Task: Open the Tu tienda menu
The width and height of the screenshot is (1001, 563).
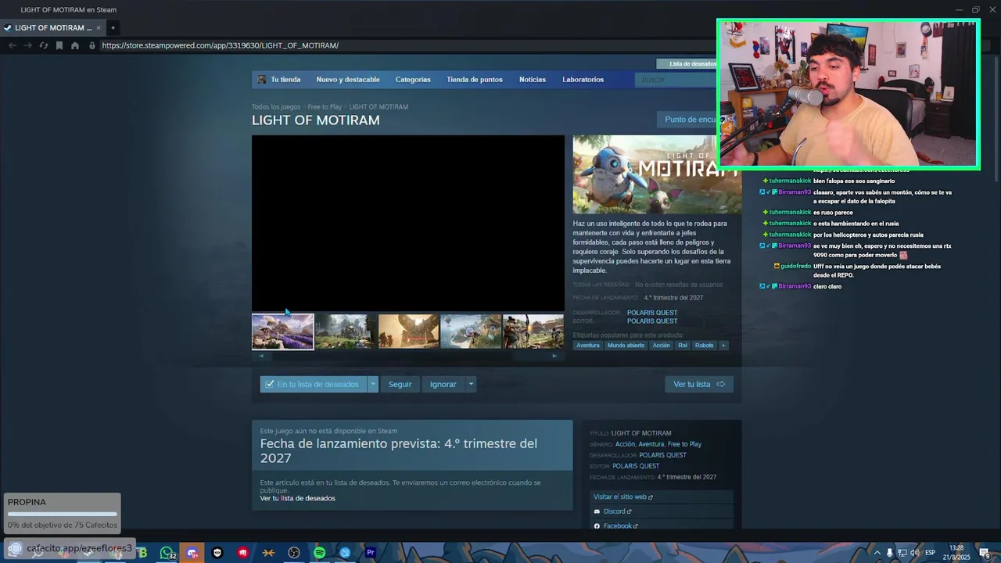Action: pyautogui.click(x=285, y=80)
